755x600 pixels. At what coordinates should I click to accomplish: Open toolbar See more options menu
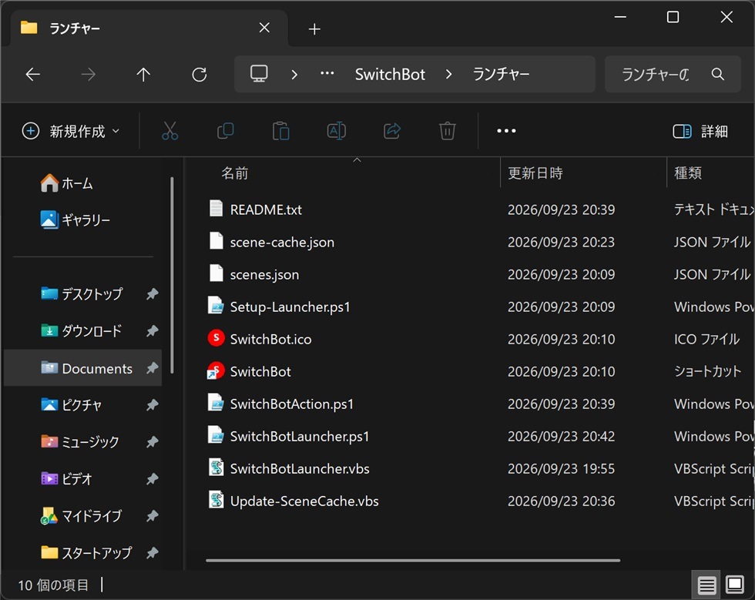(506, 131)
